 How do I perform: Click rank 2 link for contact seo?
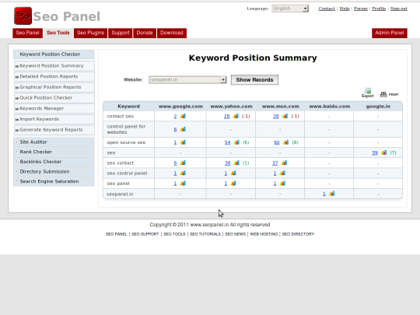pyautogui.click(x=175, y=116)
